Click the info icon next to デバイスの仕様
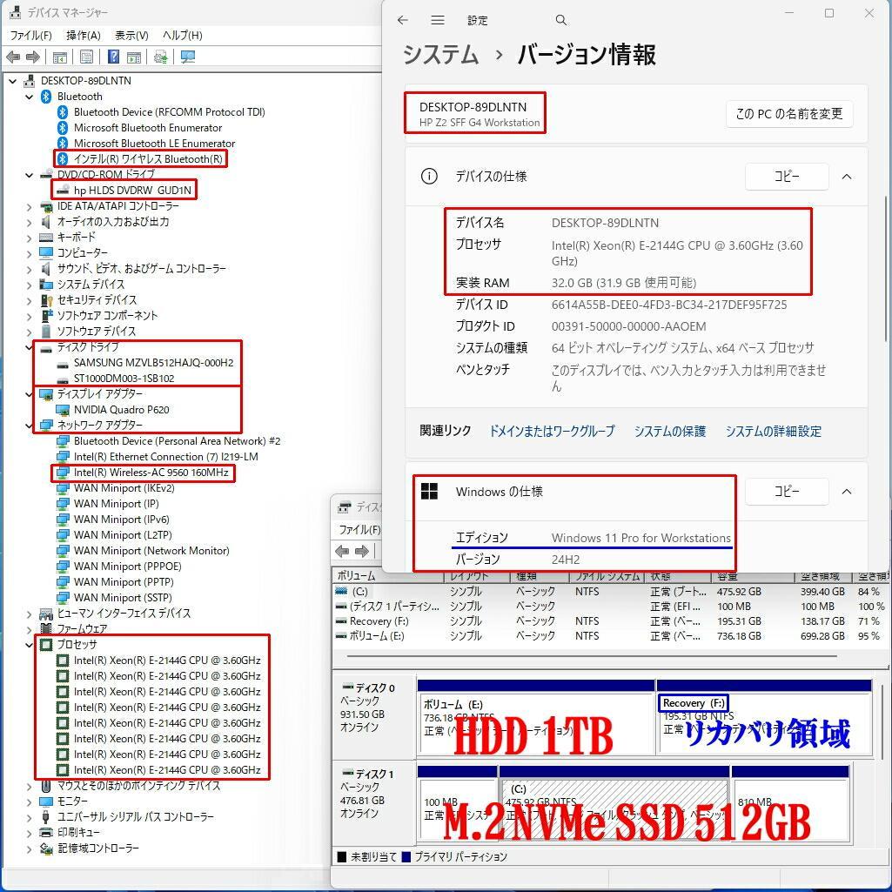 coord(428,176)
